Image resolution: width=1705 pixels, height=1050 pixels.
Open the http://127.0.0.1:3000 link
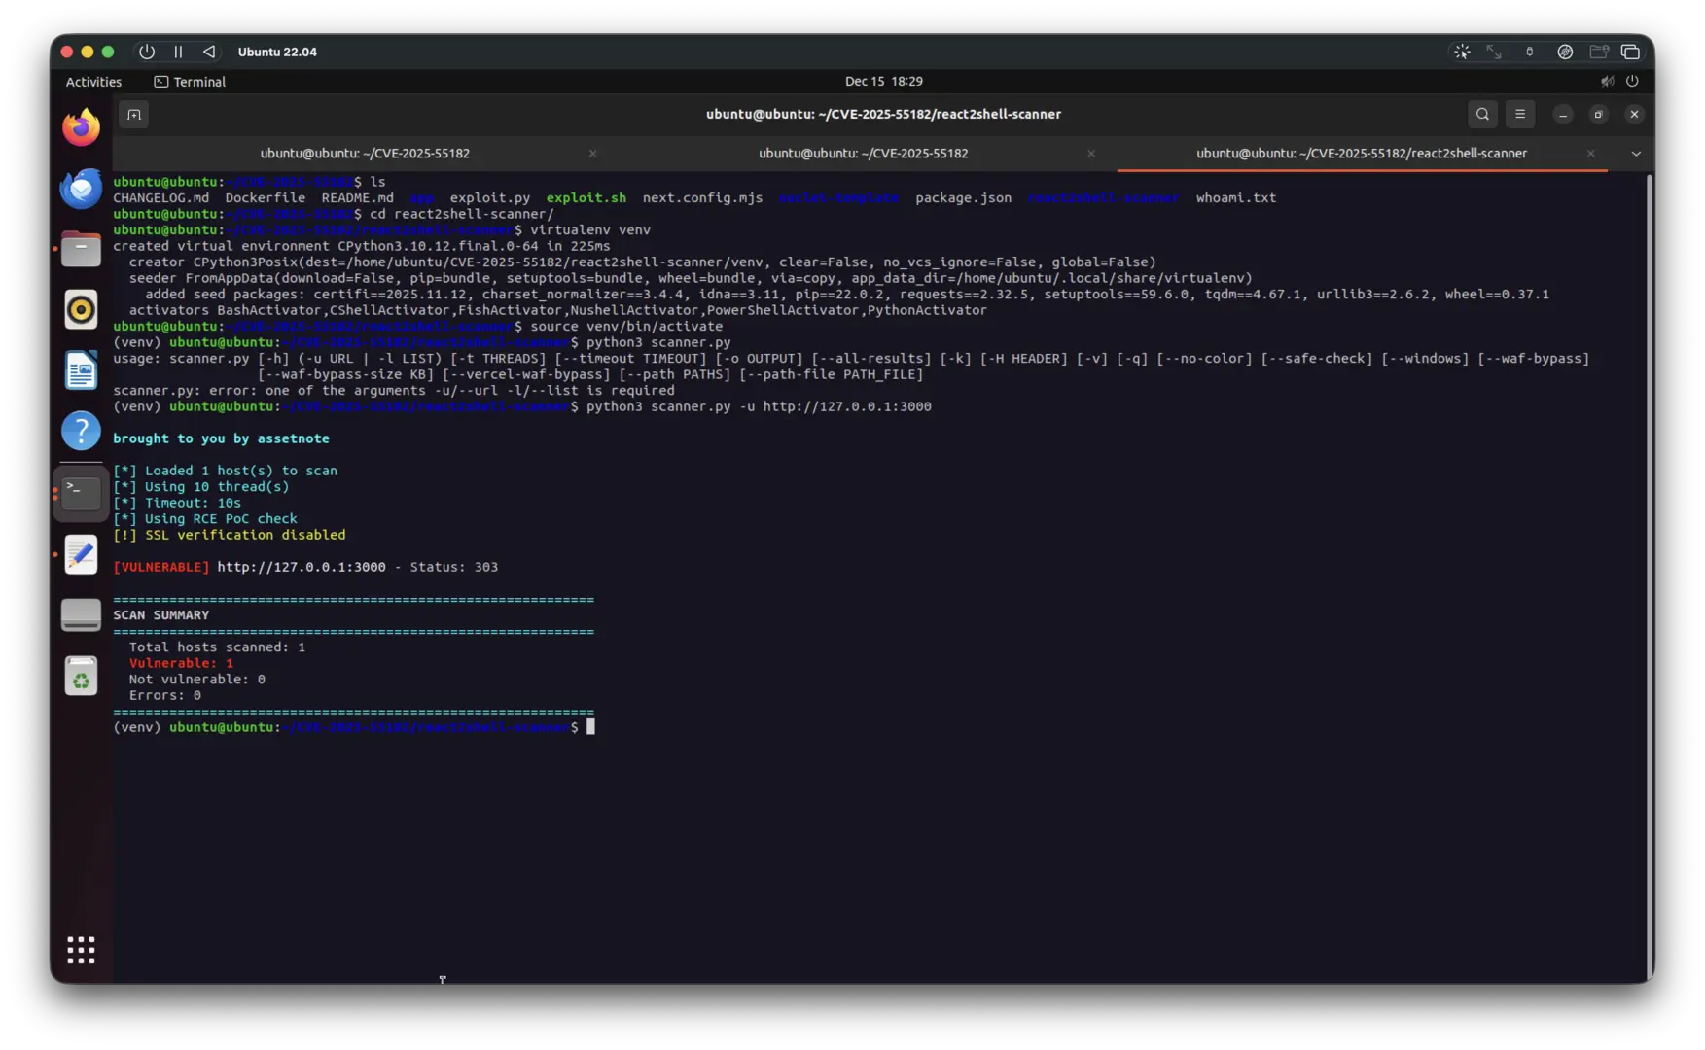[x=300, y=566]
